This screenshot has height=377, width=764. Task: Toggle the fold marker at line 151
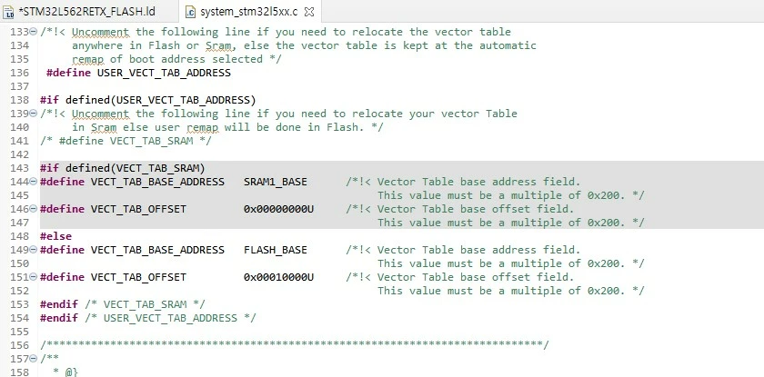point(33,277)
